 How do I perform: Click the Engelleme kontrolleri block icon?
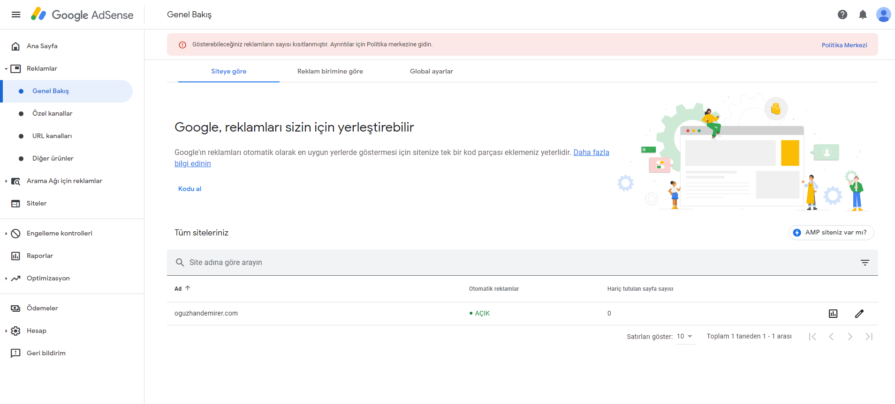coord(15,233)
